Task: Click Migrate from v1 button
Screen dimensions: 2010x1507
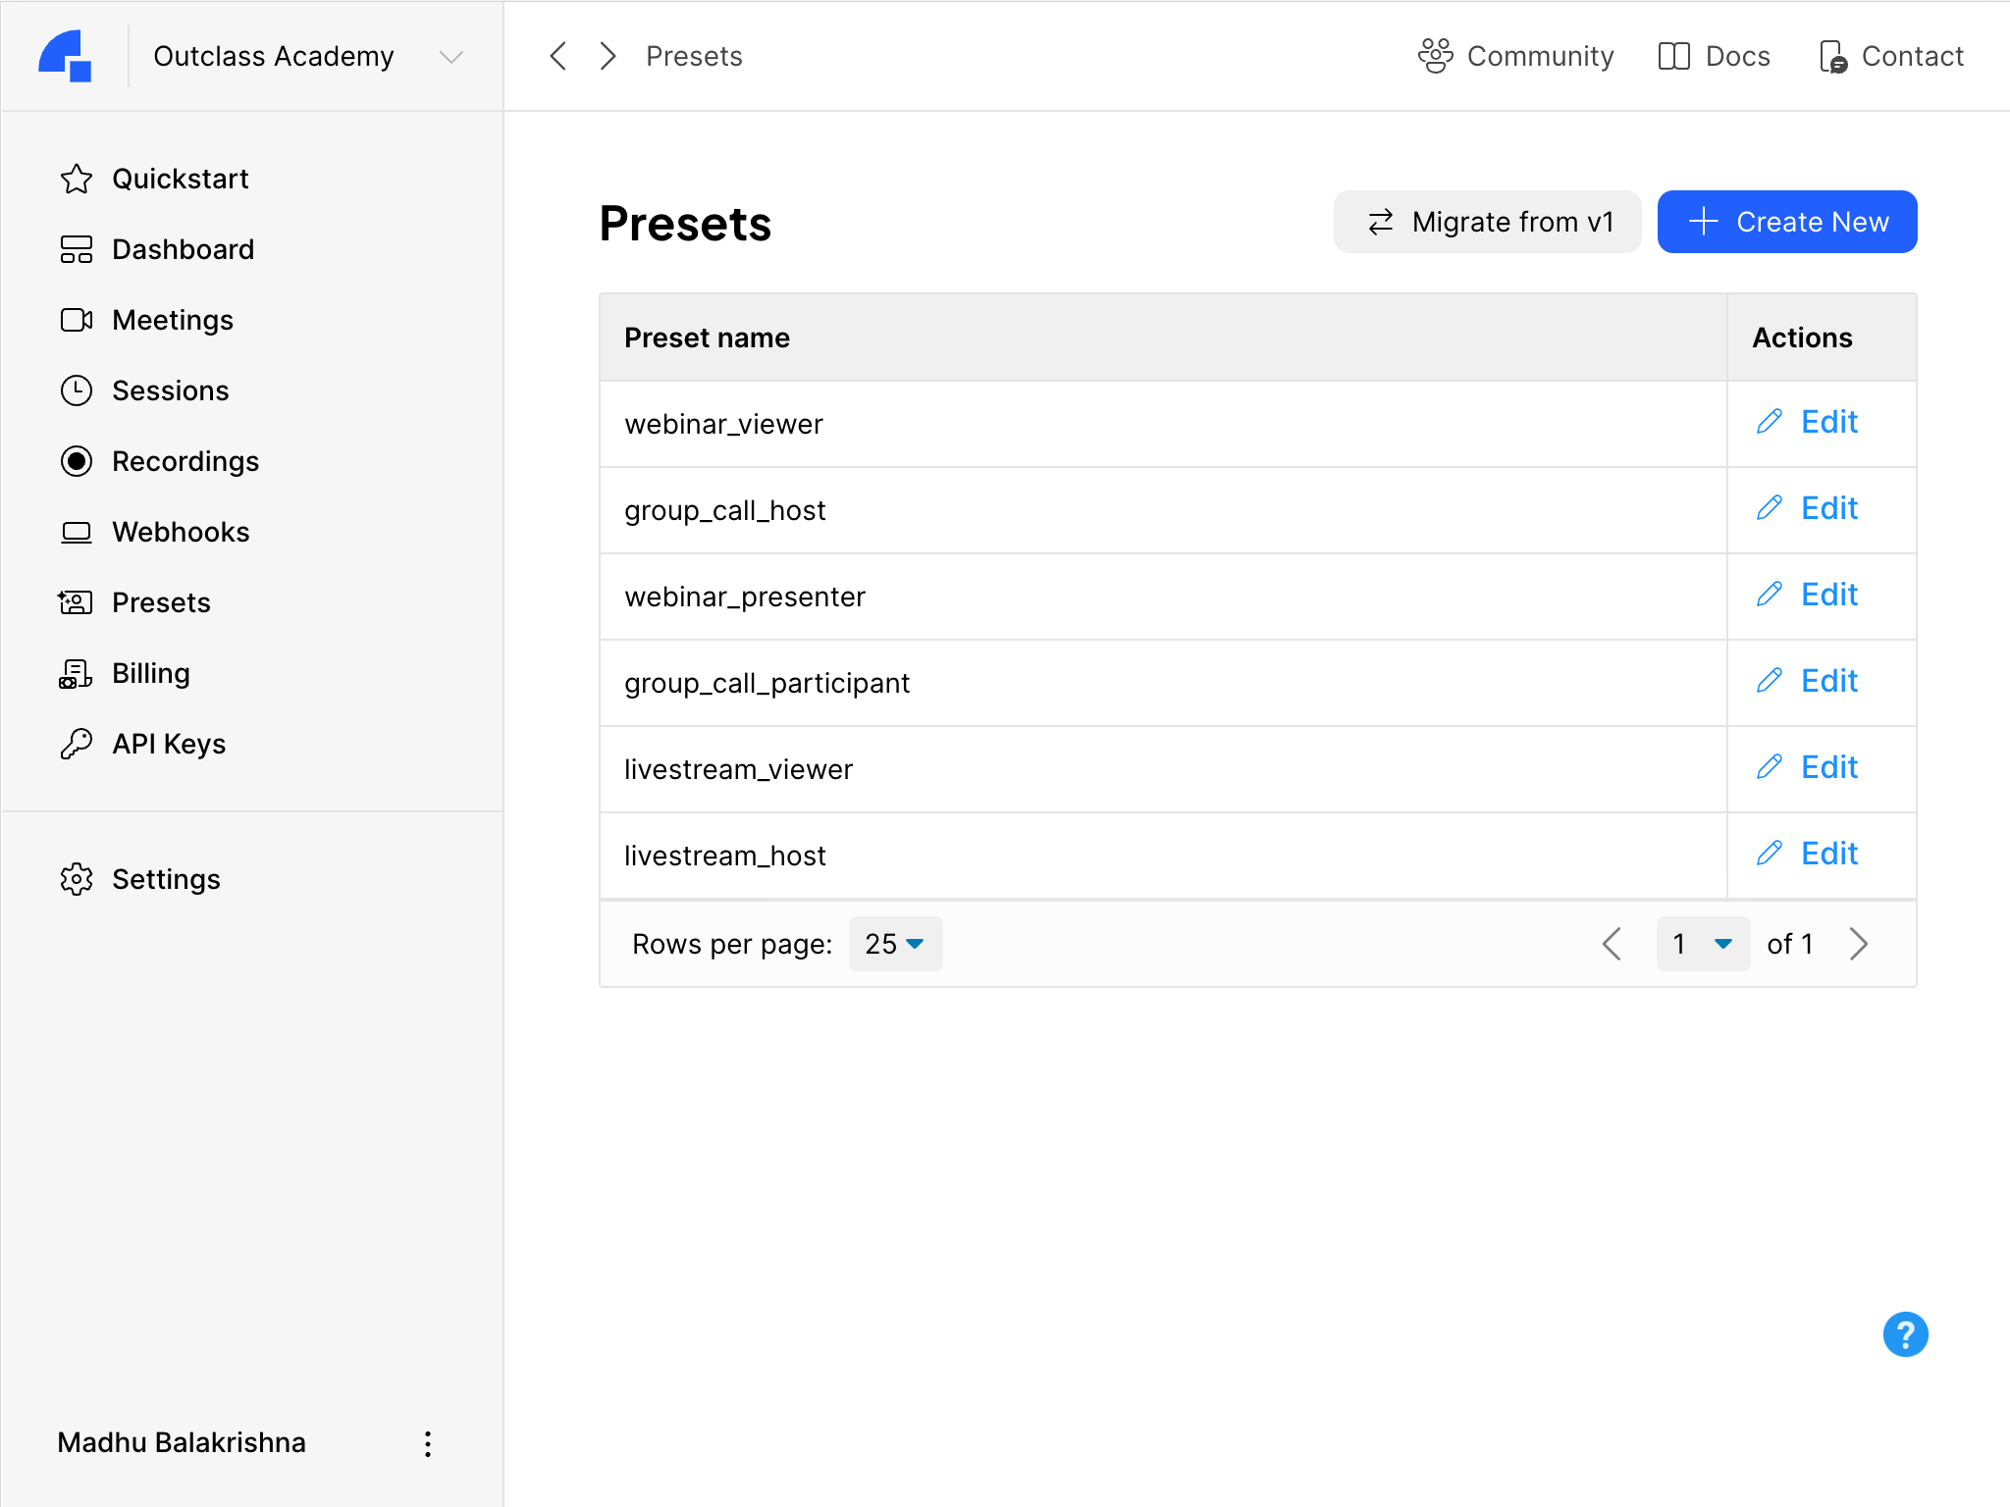Action: 1487,222
